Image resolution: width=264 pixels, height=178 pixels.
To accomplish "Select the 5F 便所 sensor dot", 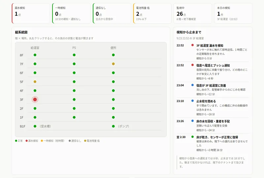I will (x=113, y=82).
